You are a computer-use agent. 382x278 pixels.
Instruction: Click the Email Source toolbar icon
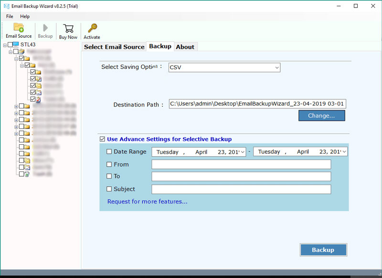(19, 28)
